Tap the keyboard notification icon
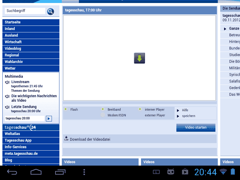240x180 pixels. (156, 172)
